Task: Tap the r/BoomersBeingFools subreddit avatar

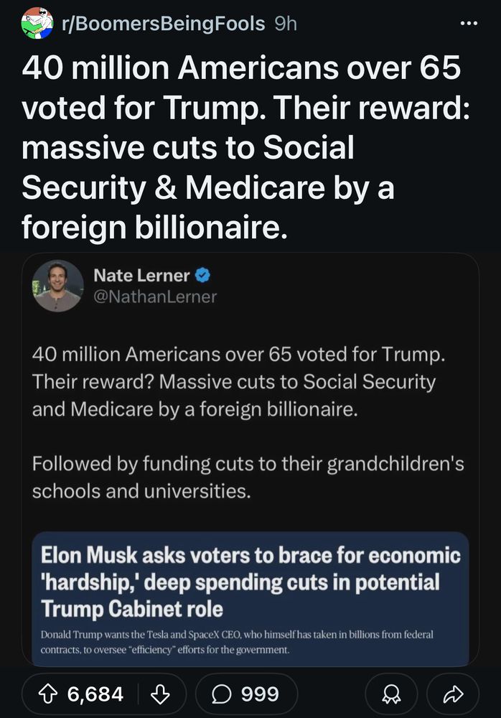Action: tap(37, 23)
